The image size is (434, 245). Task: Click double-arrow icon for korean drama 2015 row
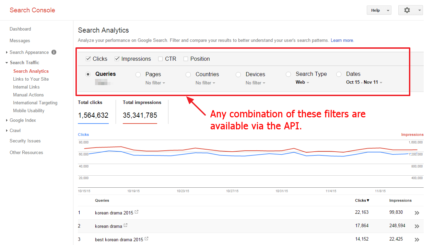(417, 213)
